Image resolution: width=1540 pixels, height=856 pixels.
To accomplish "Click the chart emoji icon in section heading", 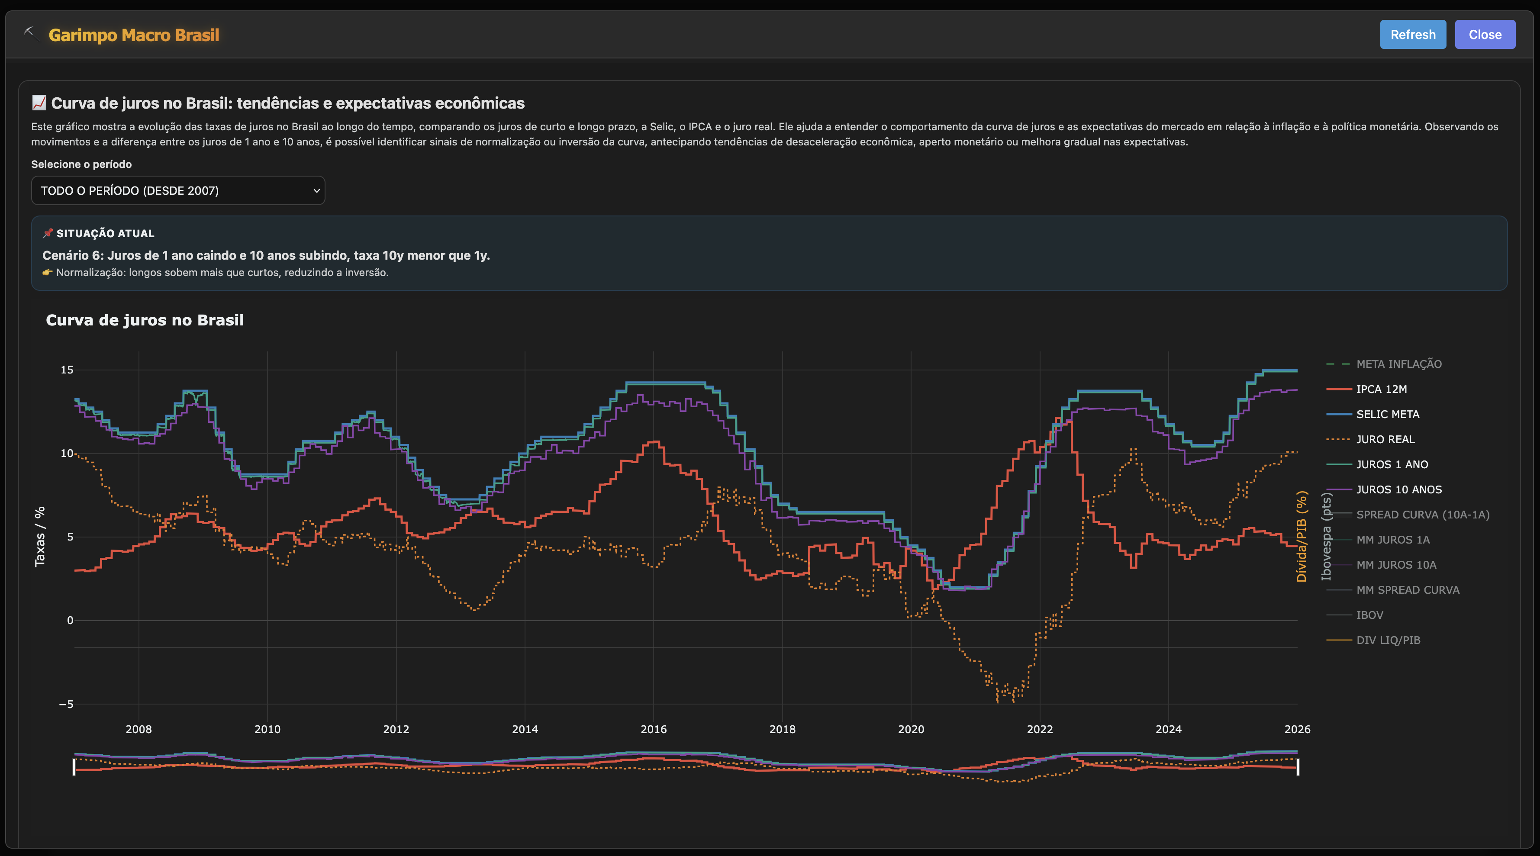I will (x=39, y=103).
